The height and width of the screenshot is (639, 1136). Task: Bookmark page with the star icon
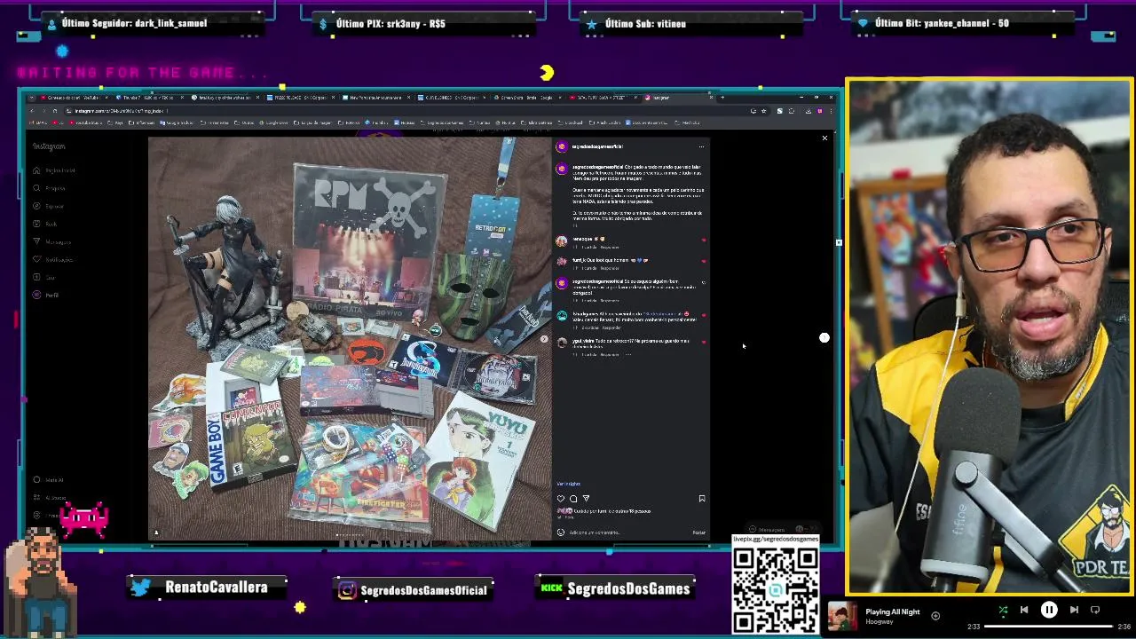point(764,111)
